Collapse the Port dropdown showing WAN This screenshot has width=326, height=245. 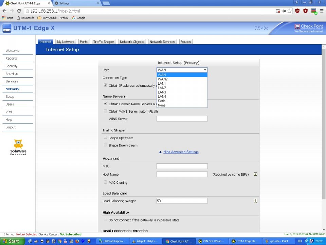[182, 70]
